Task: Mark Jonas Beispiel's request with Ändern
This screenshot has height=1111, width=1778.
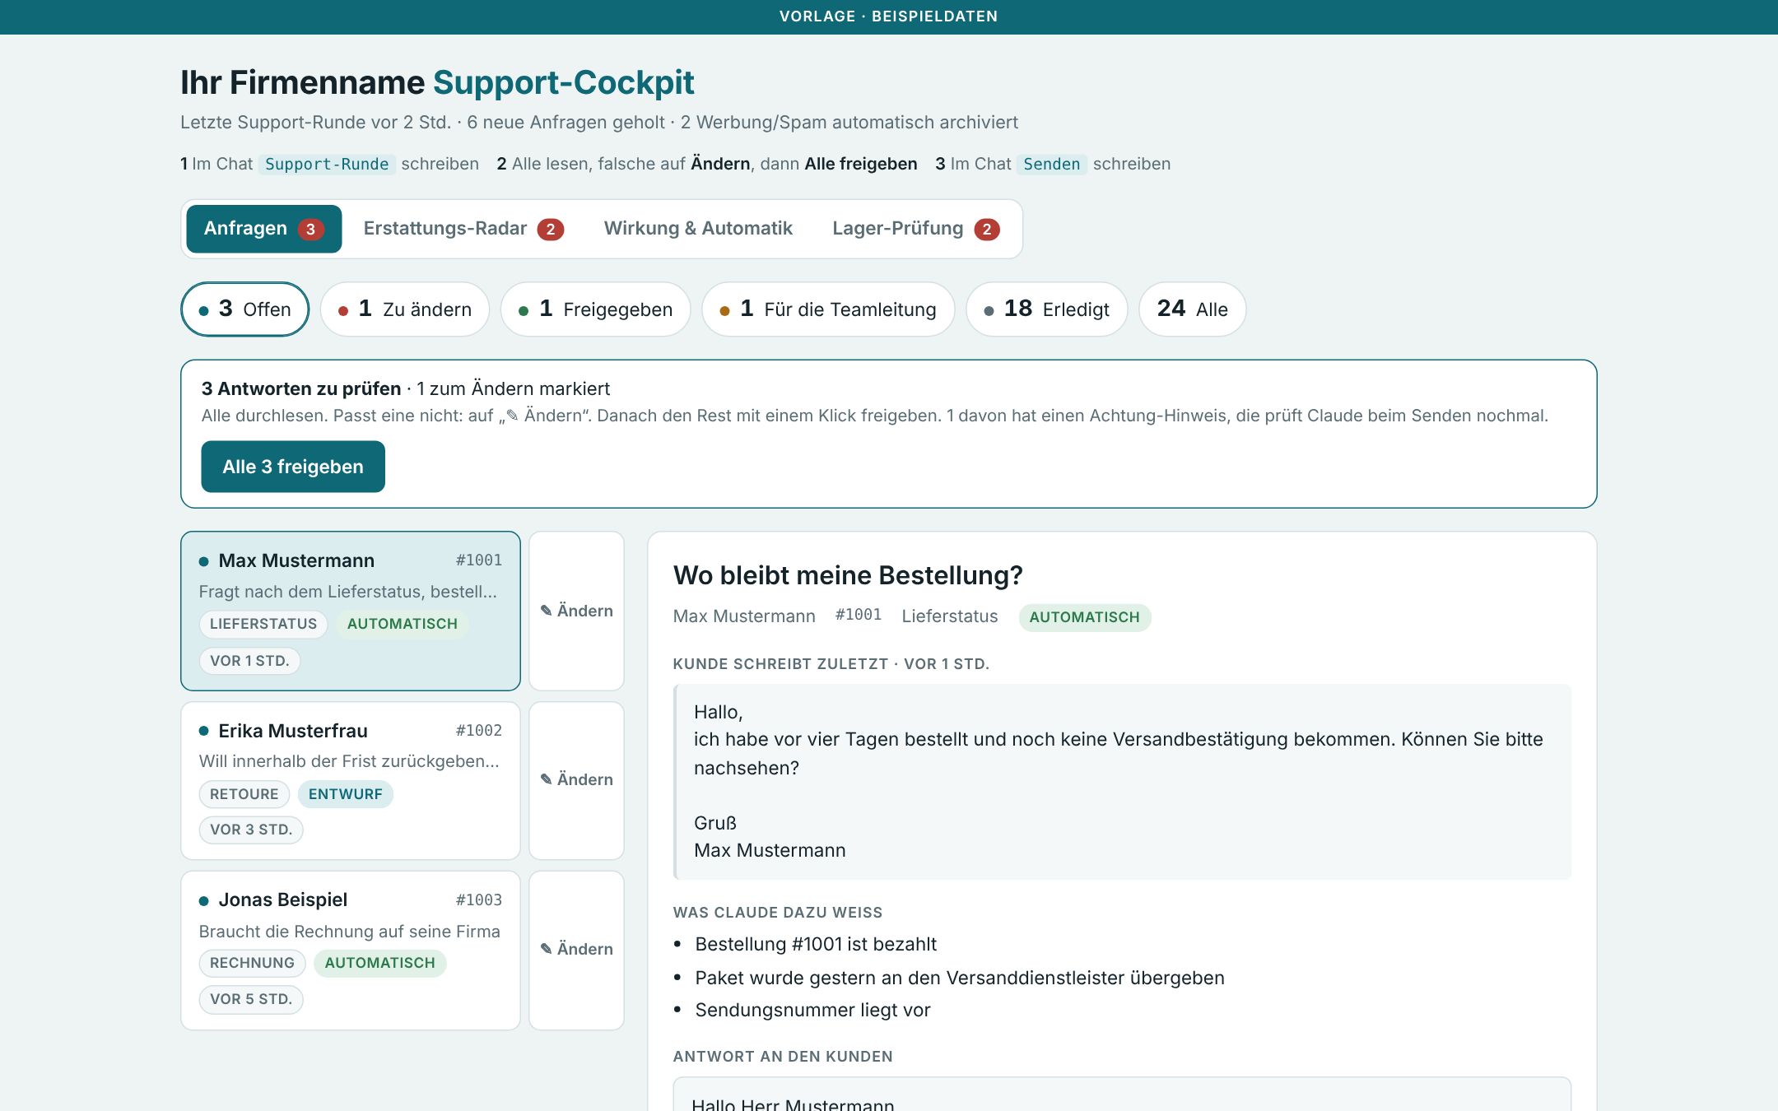Action: point(576,950)
